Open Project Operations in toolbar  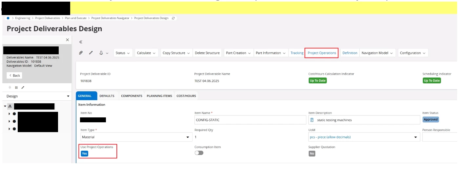tap(322, 53)
